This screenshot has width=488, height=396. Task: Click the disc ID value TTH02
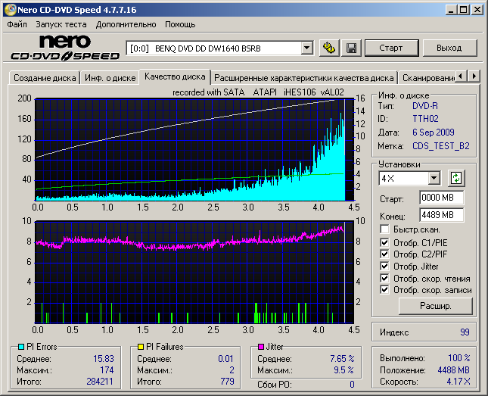tap(425, 119)
